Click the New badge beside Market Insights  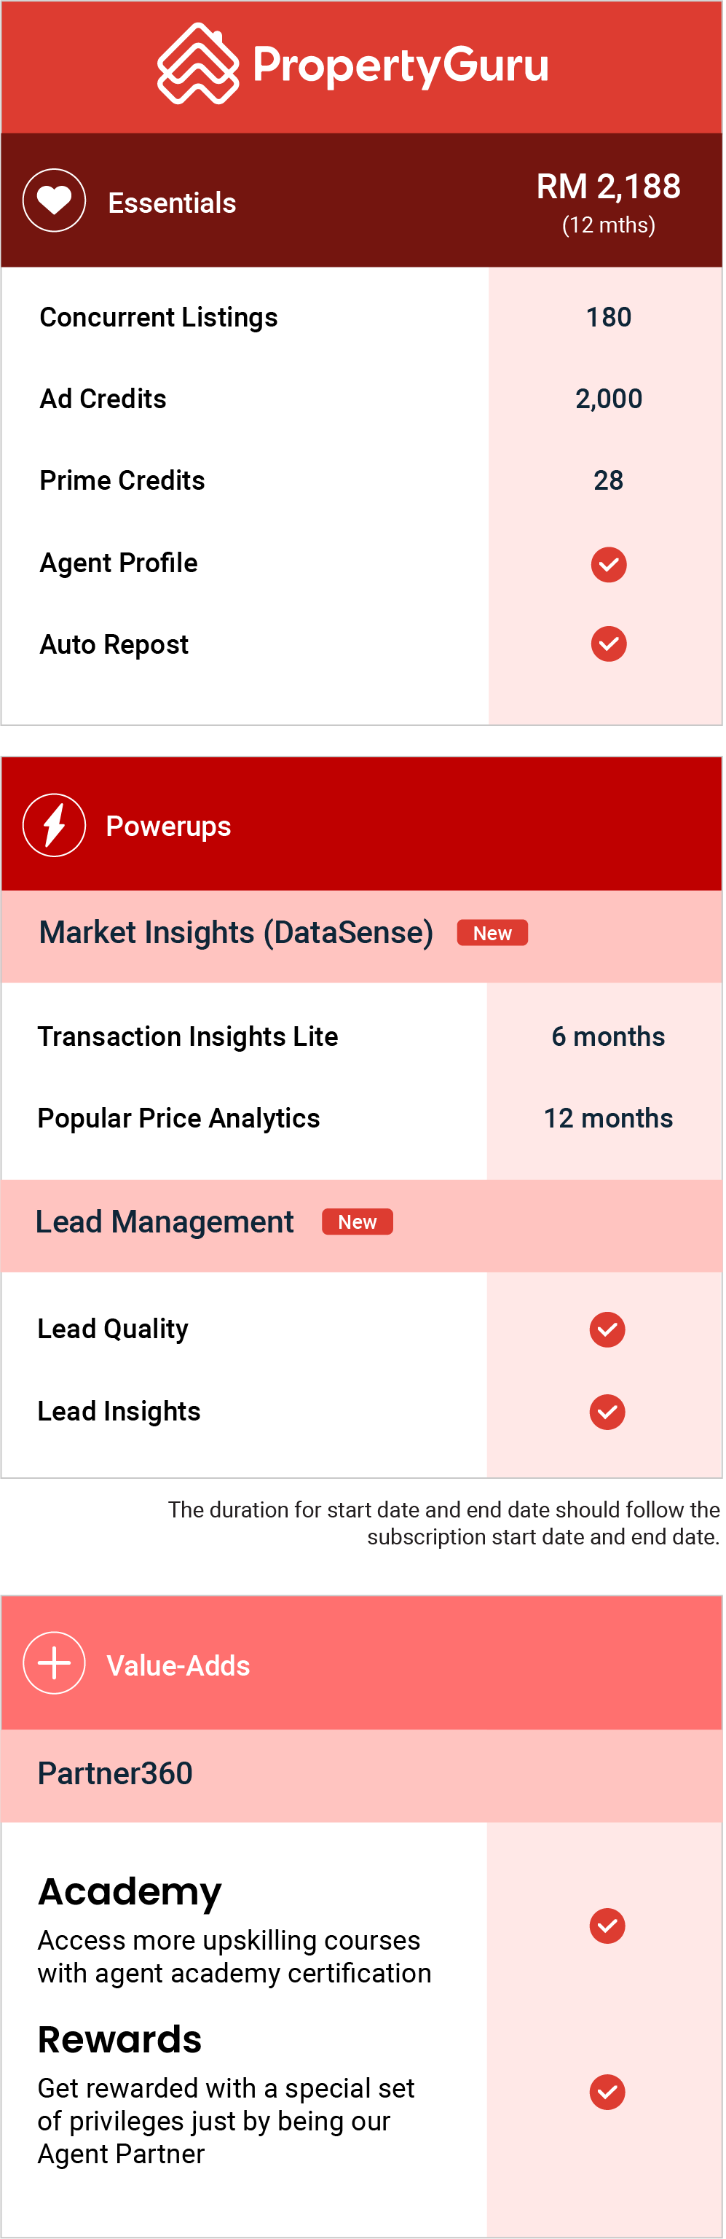[x=493, y=934]
